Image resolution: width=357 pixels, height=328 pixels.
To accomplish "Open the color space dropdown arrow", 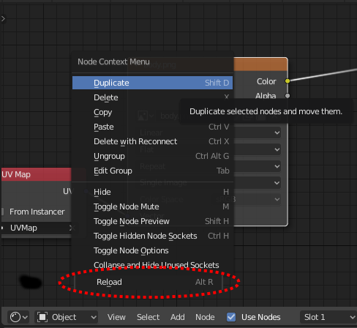I will coord(277,199).
